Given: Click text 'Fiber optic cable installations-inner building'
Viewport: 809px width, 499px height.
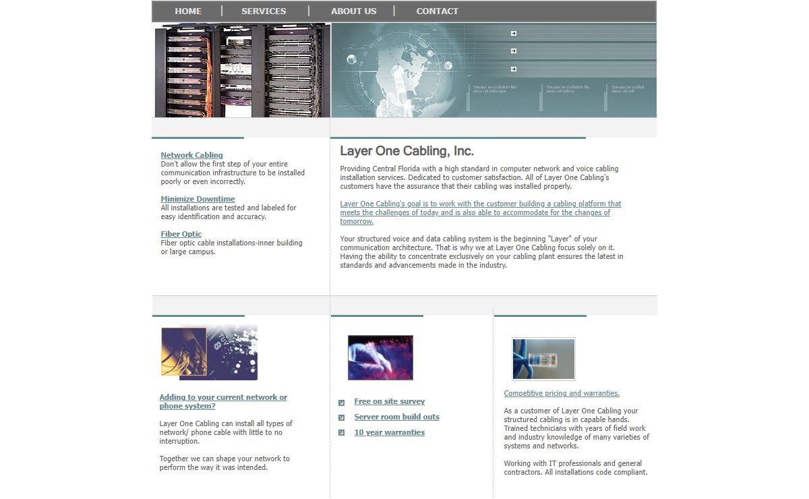Looking at the screenshot, I should pyautogui.click(x=231, y=247).
